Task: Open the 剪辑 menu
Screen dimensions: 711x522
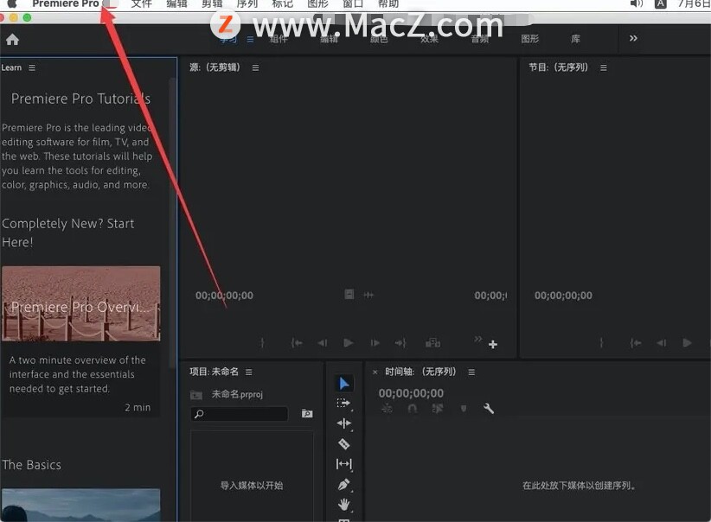Action: click(212, 4)
